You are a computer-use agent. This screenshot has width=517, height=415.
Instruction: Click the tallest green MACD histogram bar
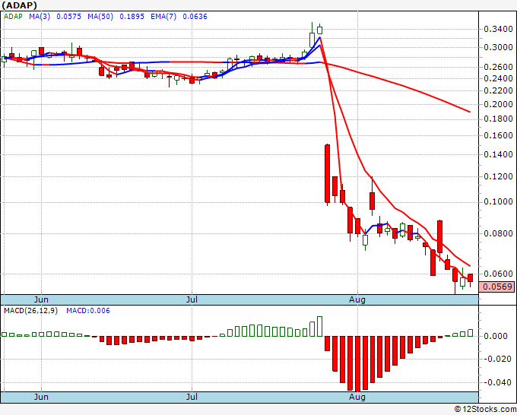click(319, 326)
